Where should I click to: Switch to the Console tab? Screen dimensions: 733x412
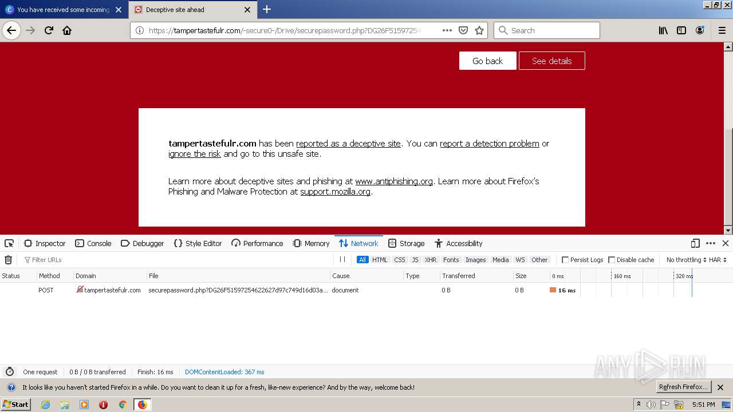click(x=93, y=243)
